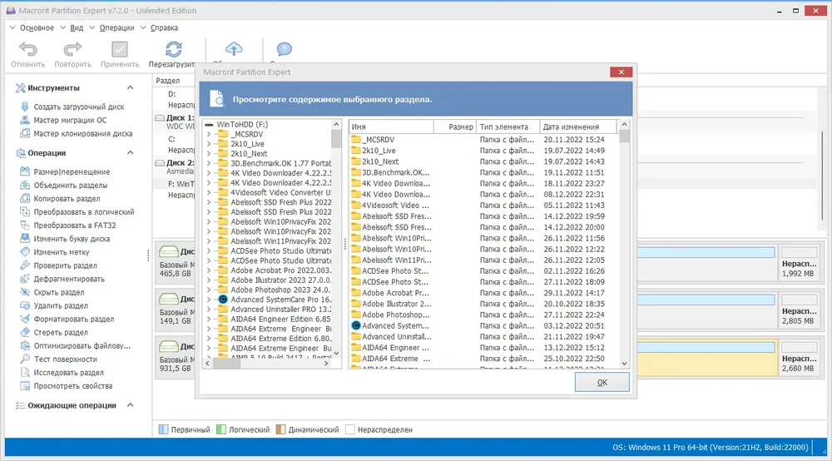
Task: Choose Просмотреть свойства operation
Action: tap(72, 385)
